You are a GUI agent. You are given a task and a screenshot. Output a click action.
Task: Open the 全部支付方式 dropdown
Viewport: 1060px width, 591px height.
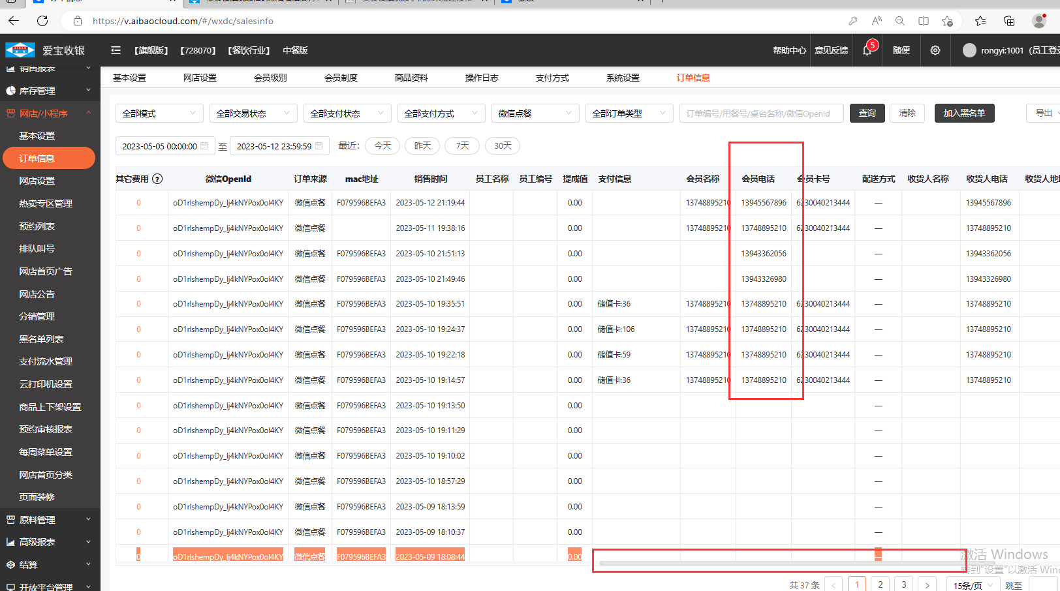coord(441,114)
